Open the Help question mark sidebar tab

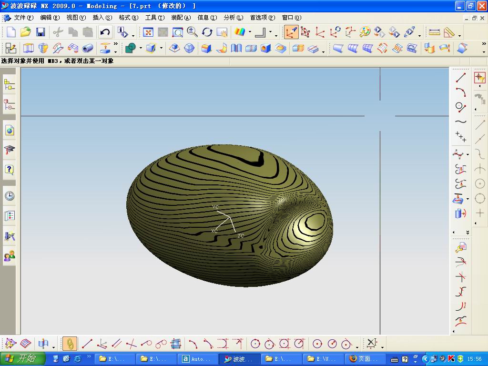10,170
